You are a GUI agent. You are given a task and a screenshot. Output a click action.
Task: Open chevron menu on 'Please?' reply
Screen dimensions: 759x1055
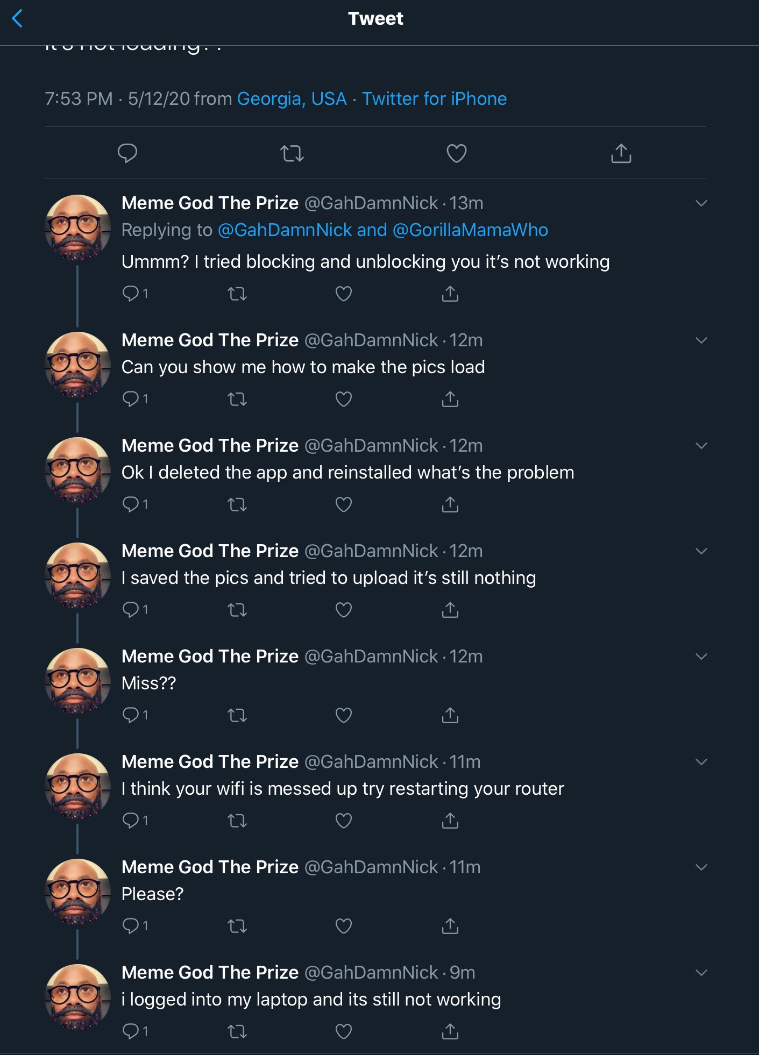(701, 867)
